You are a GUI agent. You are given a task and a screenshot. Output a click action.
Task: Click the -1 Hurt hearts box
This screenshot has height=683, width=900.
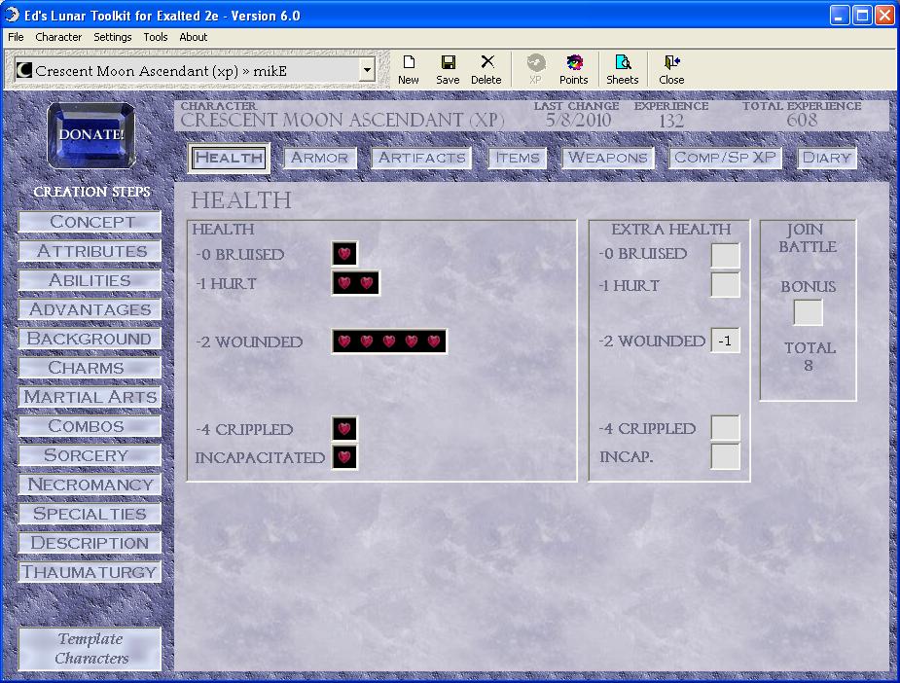pos(355,283)
